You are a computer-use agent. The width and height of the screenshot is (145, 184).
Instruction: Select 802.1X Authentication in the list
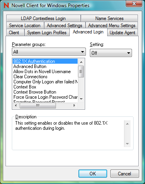click(45, 61)
